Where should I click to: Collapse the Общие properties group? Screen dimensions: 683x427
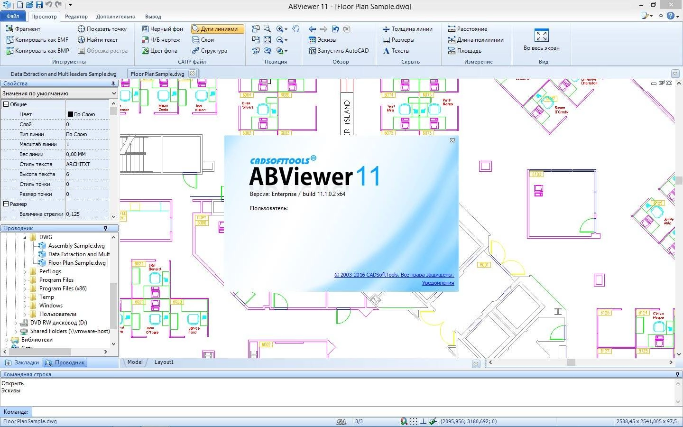pyautogui.click(x=6, y=104)
